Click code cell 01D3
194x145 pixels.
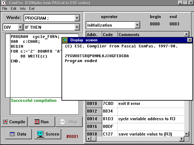tap(110, 119)
